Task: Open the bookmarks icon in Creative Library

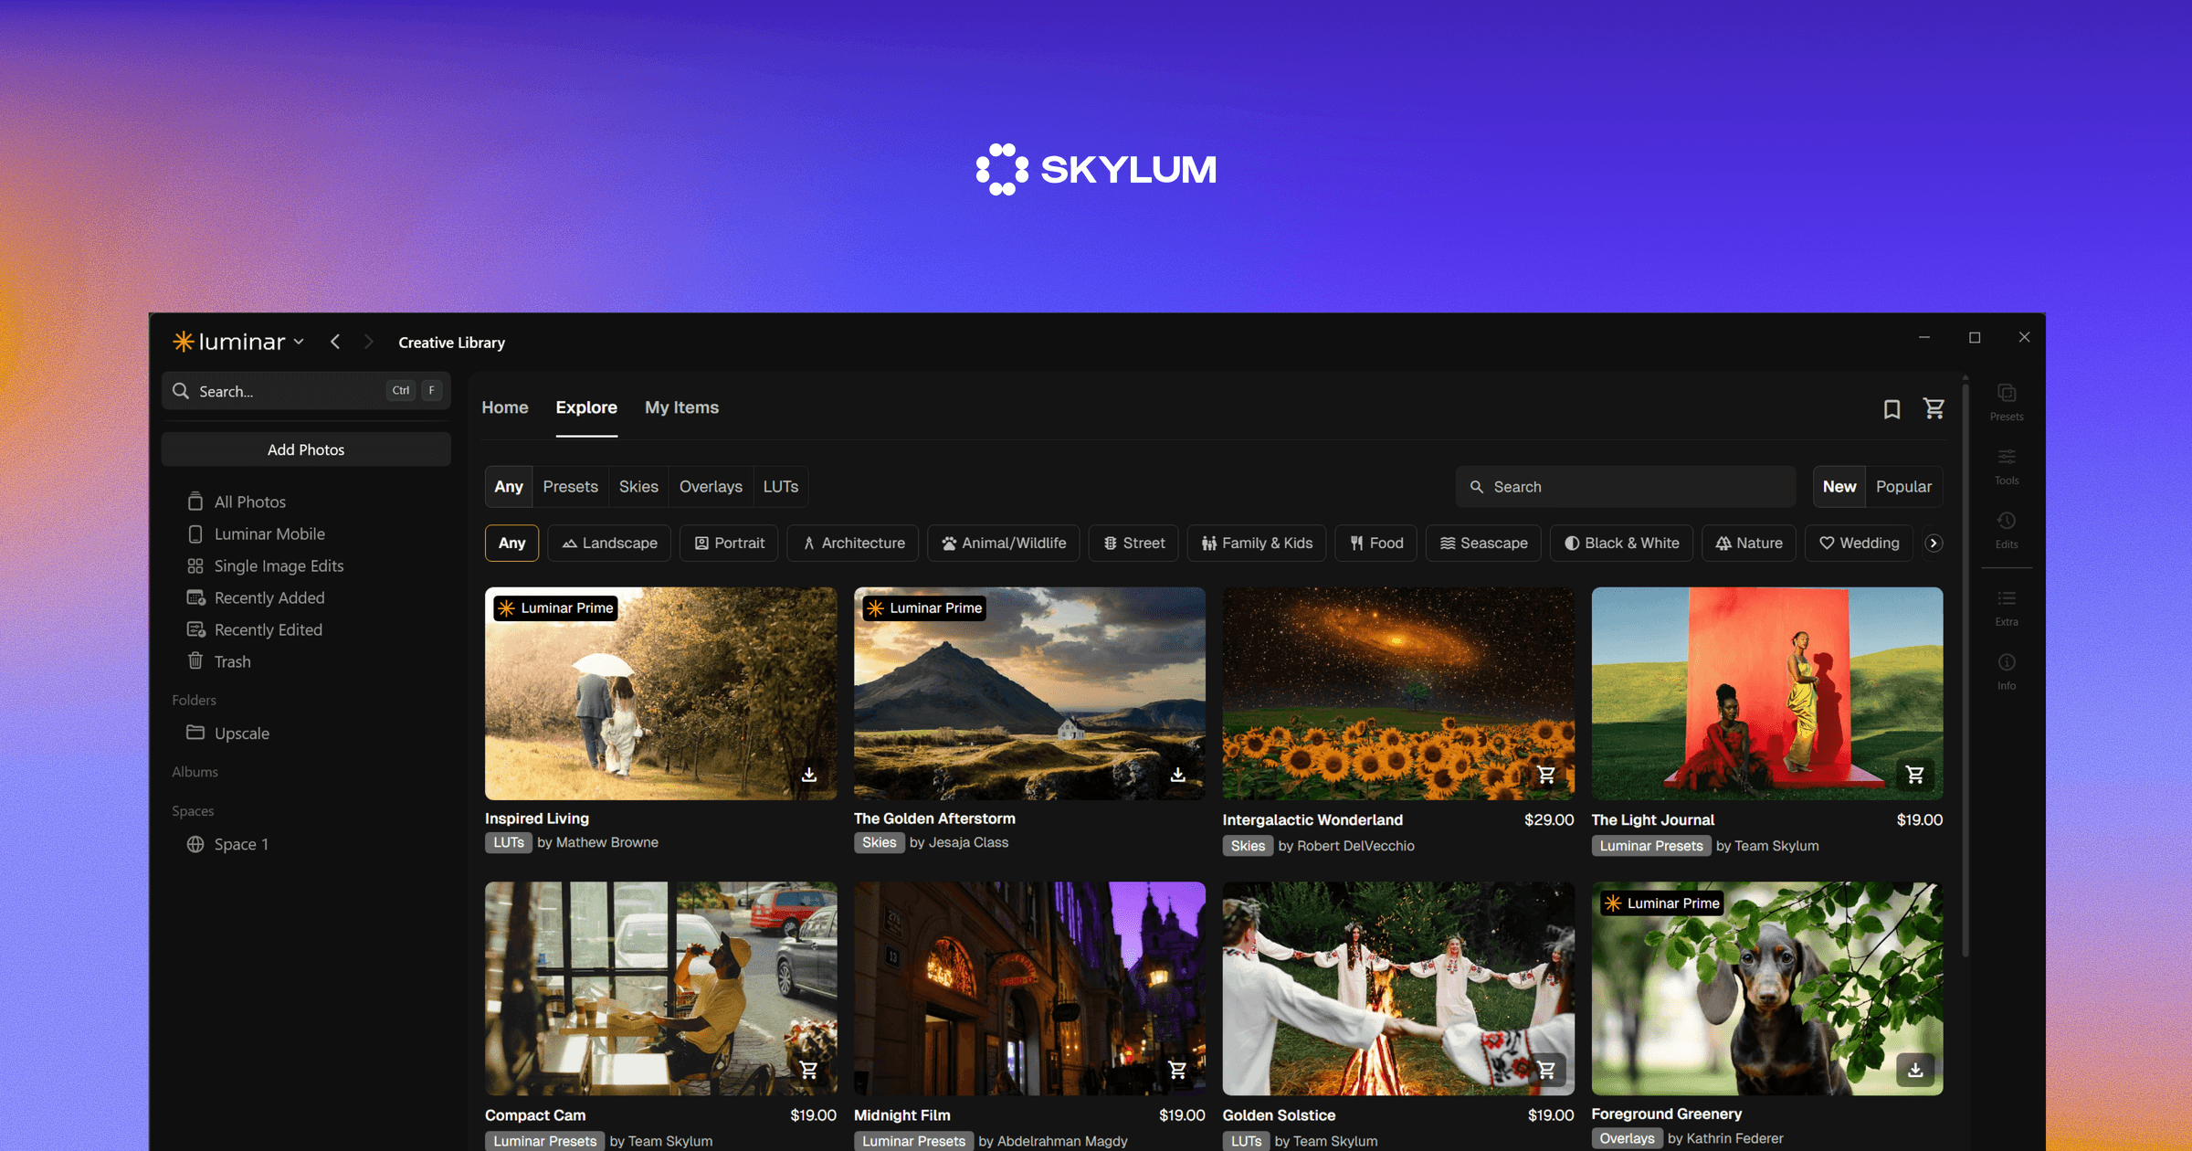Action: coord(1892,409)
